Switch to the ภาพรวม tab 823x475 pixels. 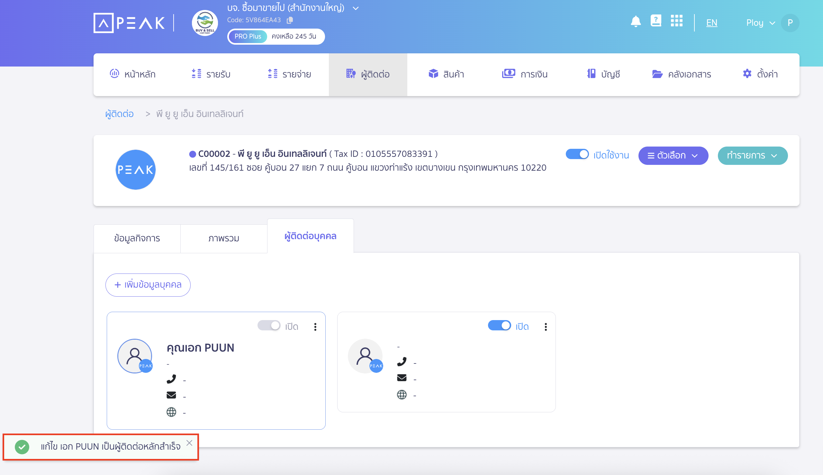(224, 238)
